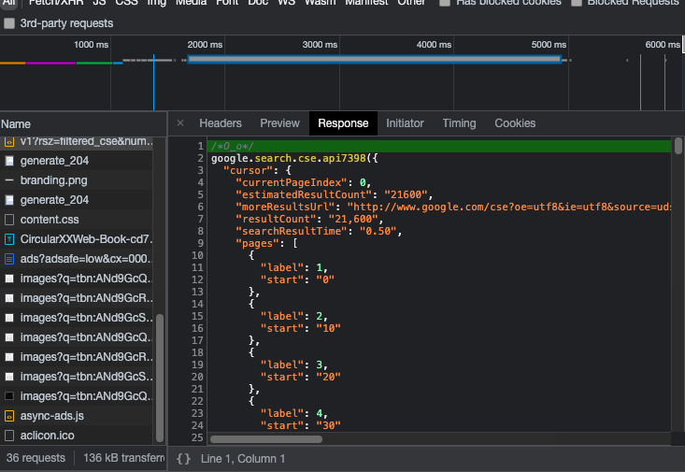
Task: Switch to the Preview tab
Action: click(279, 123)
